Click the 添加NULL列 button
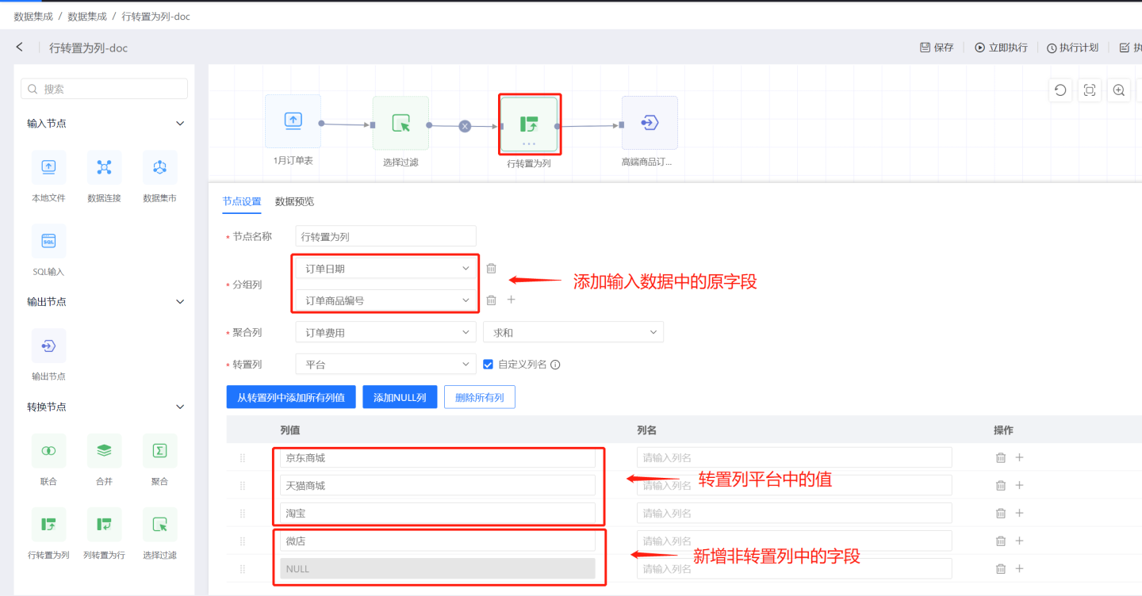Viewport: 1142px width, 596px height. click(x=400, y=397)
